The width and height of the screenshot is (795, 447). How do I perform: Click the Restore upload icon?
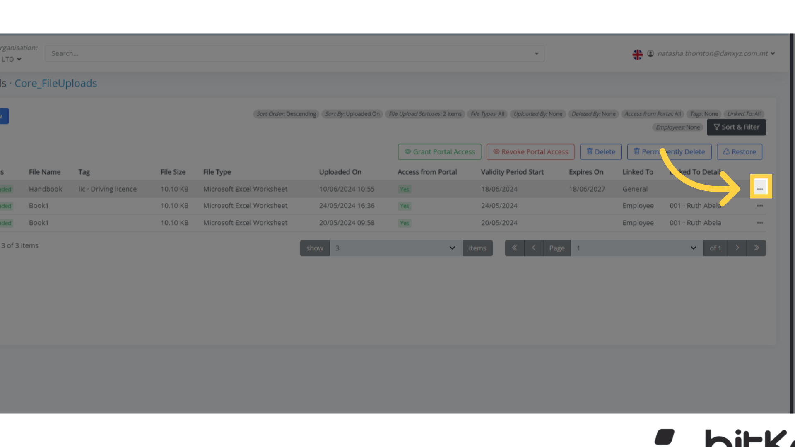(x=727, y=151)
